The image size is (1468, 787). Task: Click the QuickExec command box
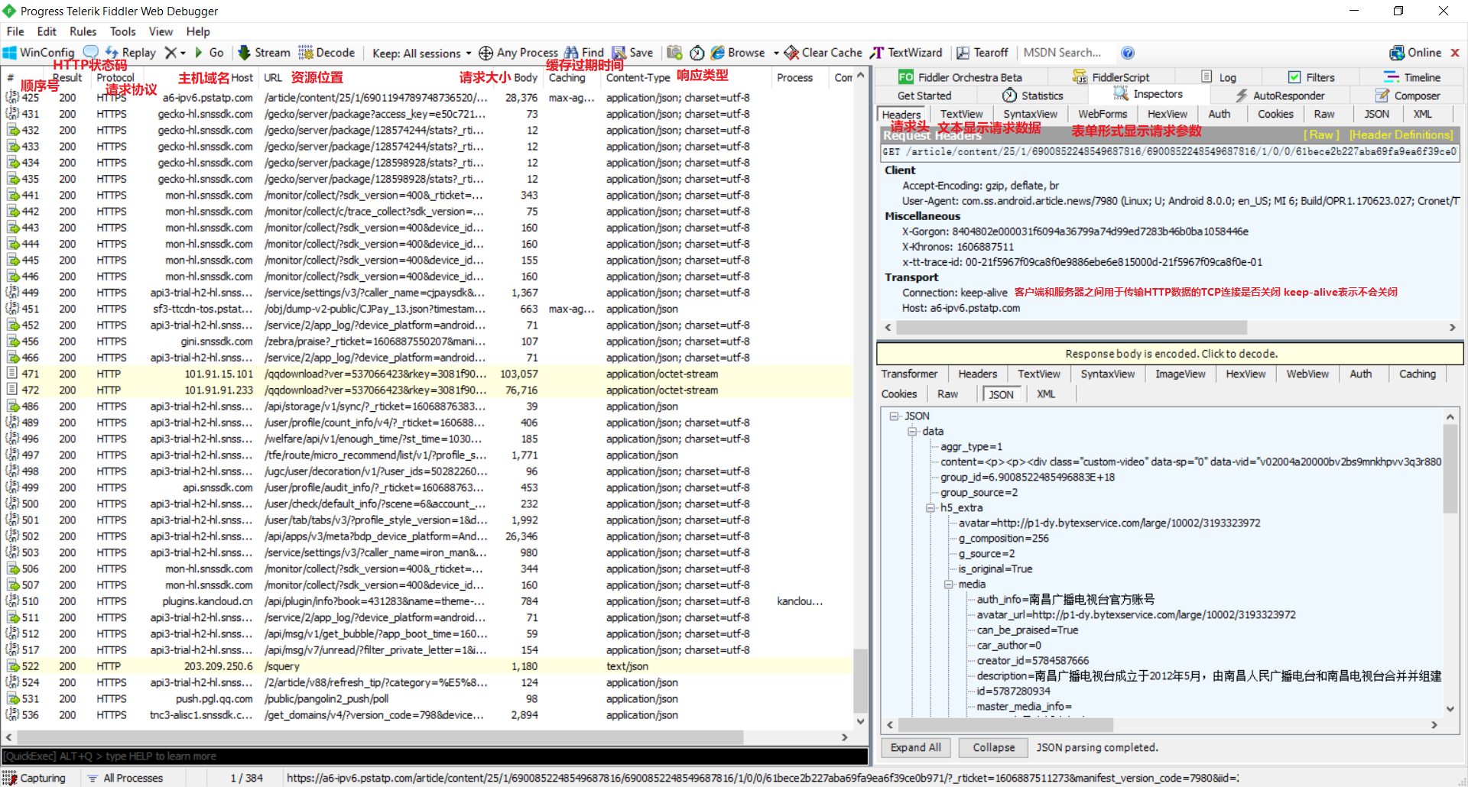(436, 756)
